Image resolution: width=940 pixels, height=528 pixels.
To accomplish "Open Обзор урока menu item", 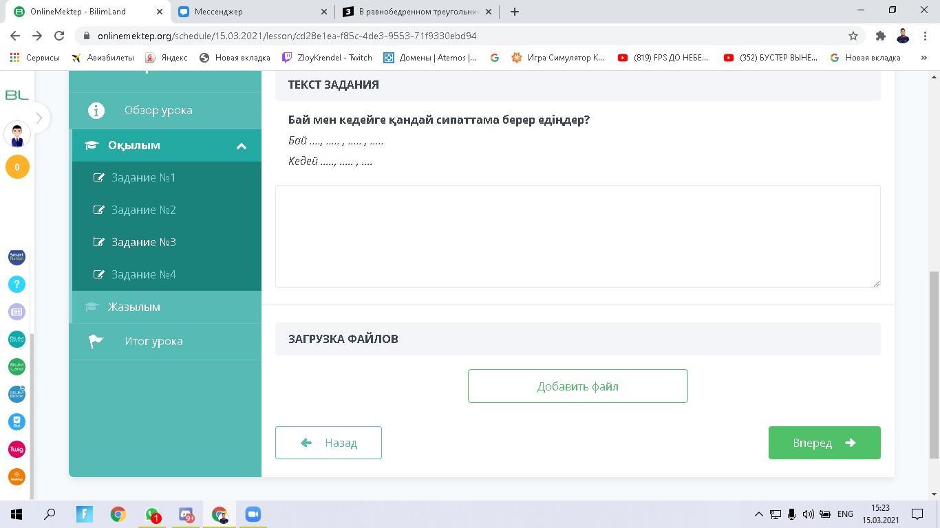I will (x=158, y=110).
